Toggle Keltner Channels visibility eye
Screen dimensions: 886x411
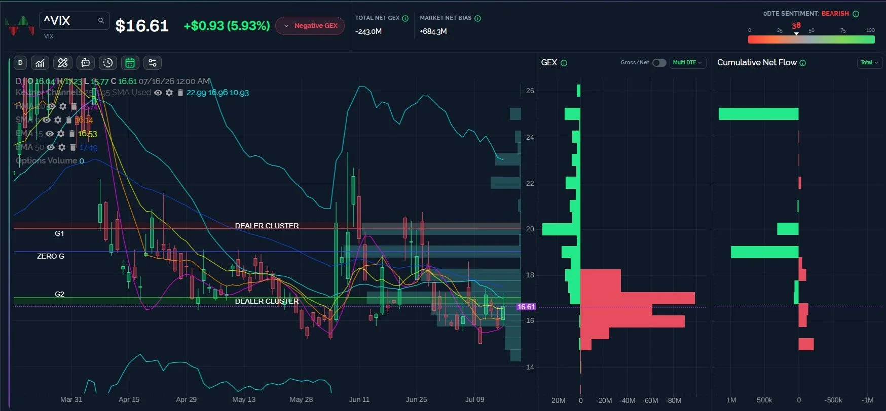(158, 93)
